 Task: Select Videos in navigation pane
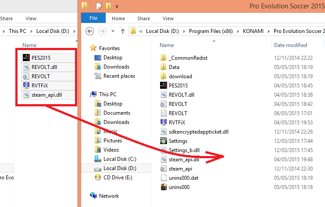pyautogui.click(x=107, y=150)
